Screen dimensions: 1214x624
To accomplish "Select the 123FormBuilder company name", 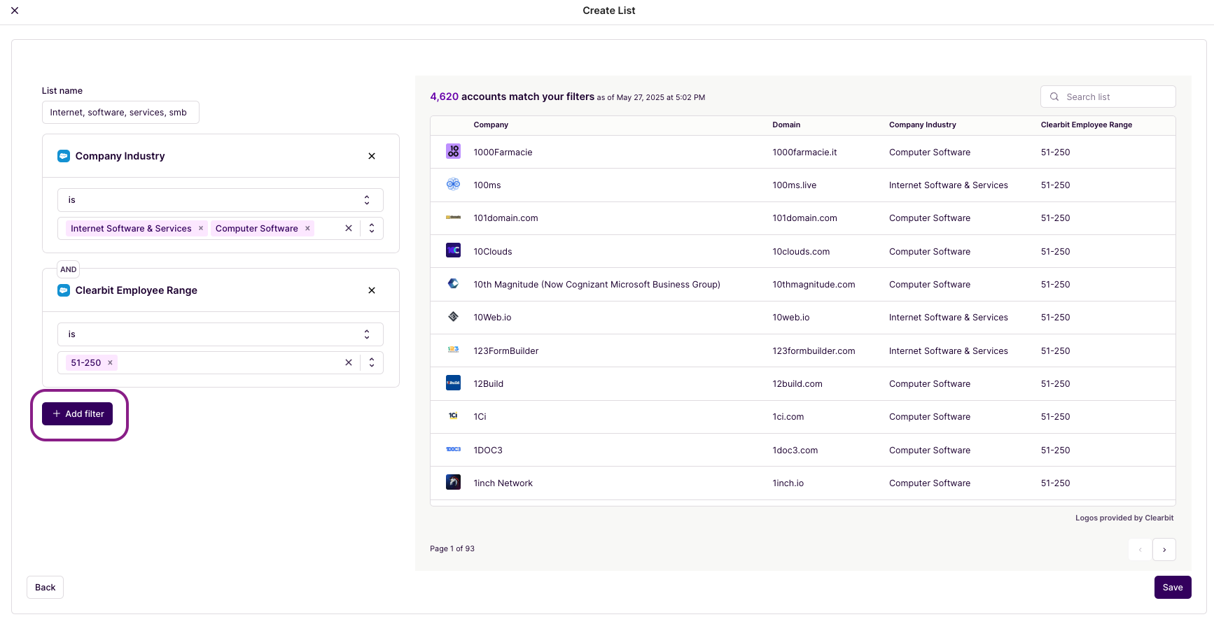I will (506, 351).
